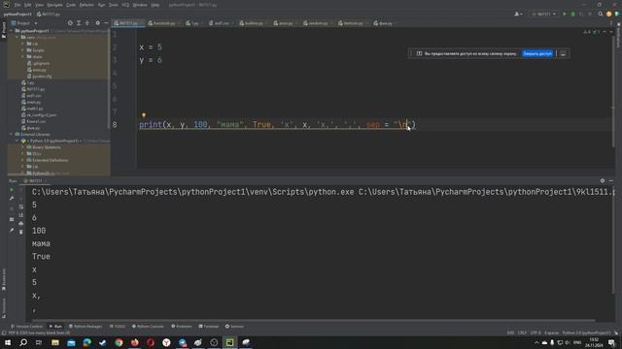Open the Python Packages tool tab
This screenshot has height=349, width=622.
pyautogui.click(x=86, y=327)
